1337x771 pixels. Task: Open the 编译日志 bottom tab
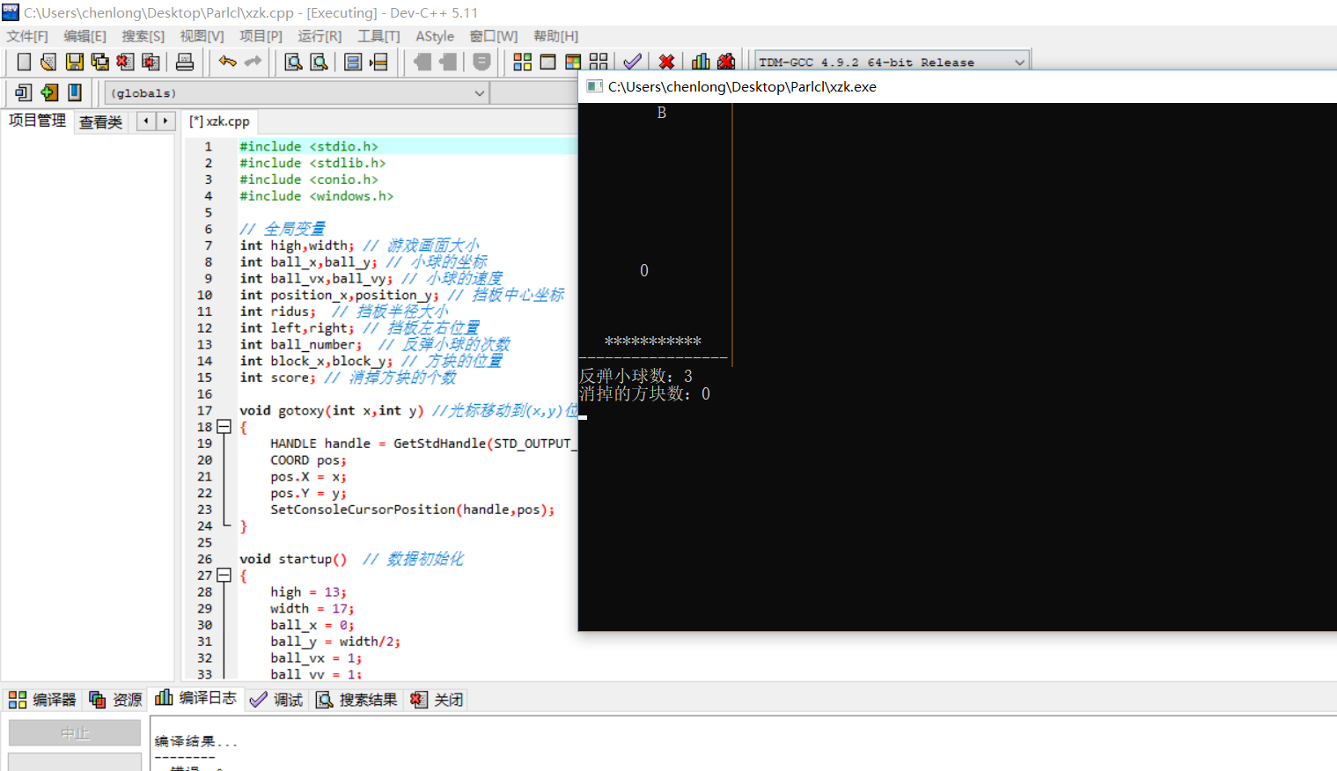coord(195,698)
